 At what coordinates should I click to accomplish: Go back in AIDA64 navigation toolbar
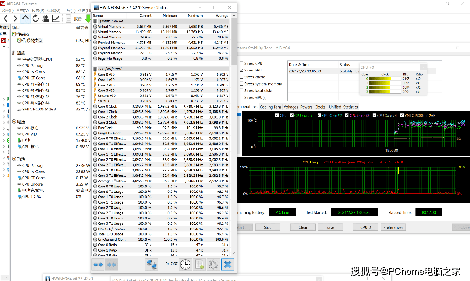click(x=5, y=19)
